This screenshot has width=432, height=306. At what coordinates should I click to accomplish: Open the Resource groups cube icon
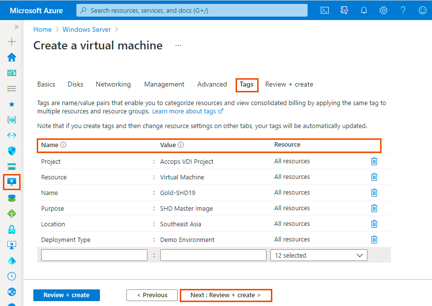pyautogui.click(x=12, y=120)
